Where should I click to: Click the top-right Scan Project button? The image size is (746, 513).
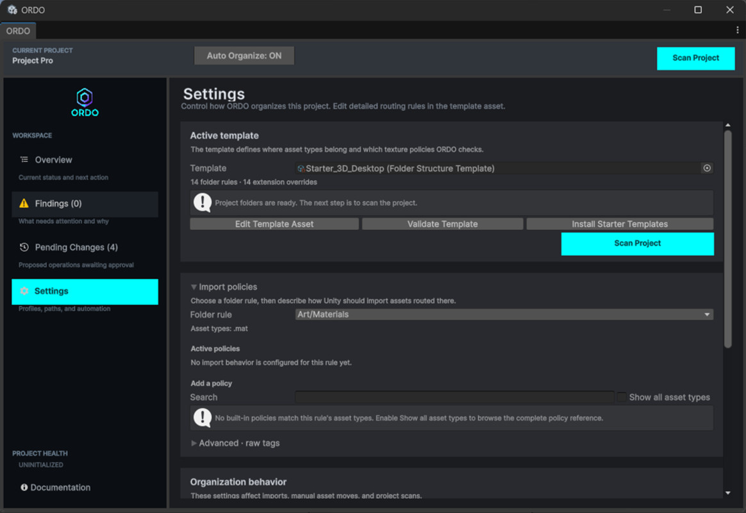click(695, 58)
